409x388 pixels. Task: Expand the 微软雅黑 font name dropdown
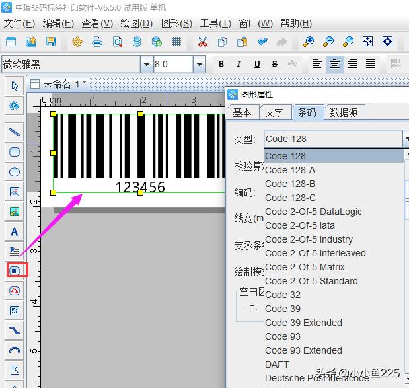point(146,64)
